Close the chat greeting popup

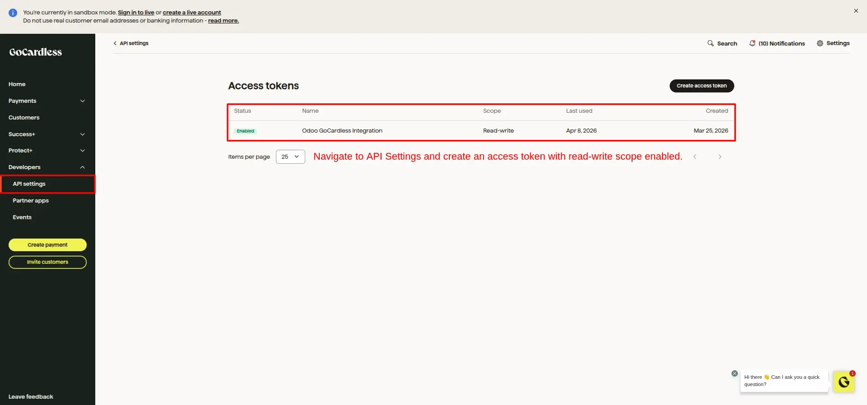(x=735, y=373)
